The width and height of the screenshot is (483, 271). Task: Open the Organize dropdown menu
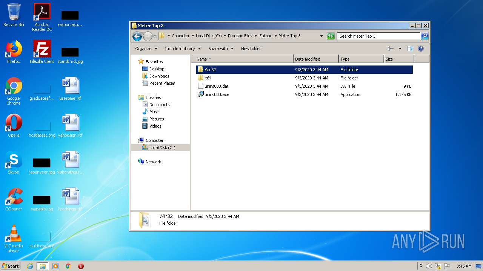(146, 49)
